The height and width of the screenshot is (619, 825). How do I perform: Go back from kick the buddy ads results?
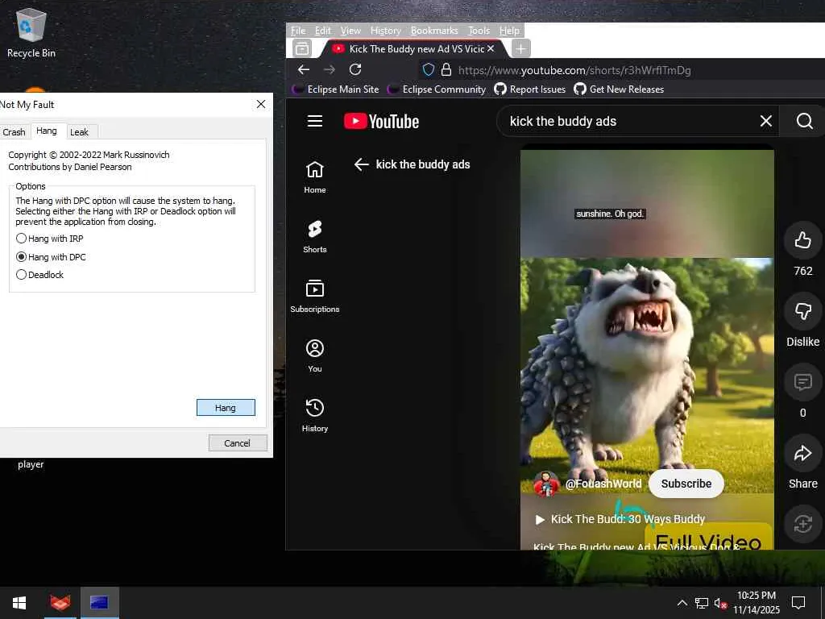361,164
